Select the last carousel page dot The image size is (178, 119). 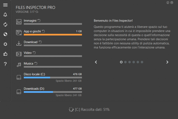pyautogui.click(x=142, y=62)
